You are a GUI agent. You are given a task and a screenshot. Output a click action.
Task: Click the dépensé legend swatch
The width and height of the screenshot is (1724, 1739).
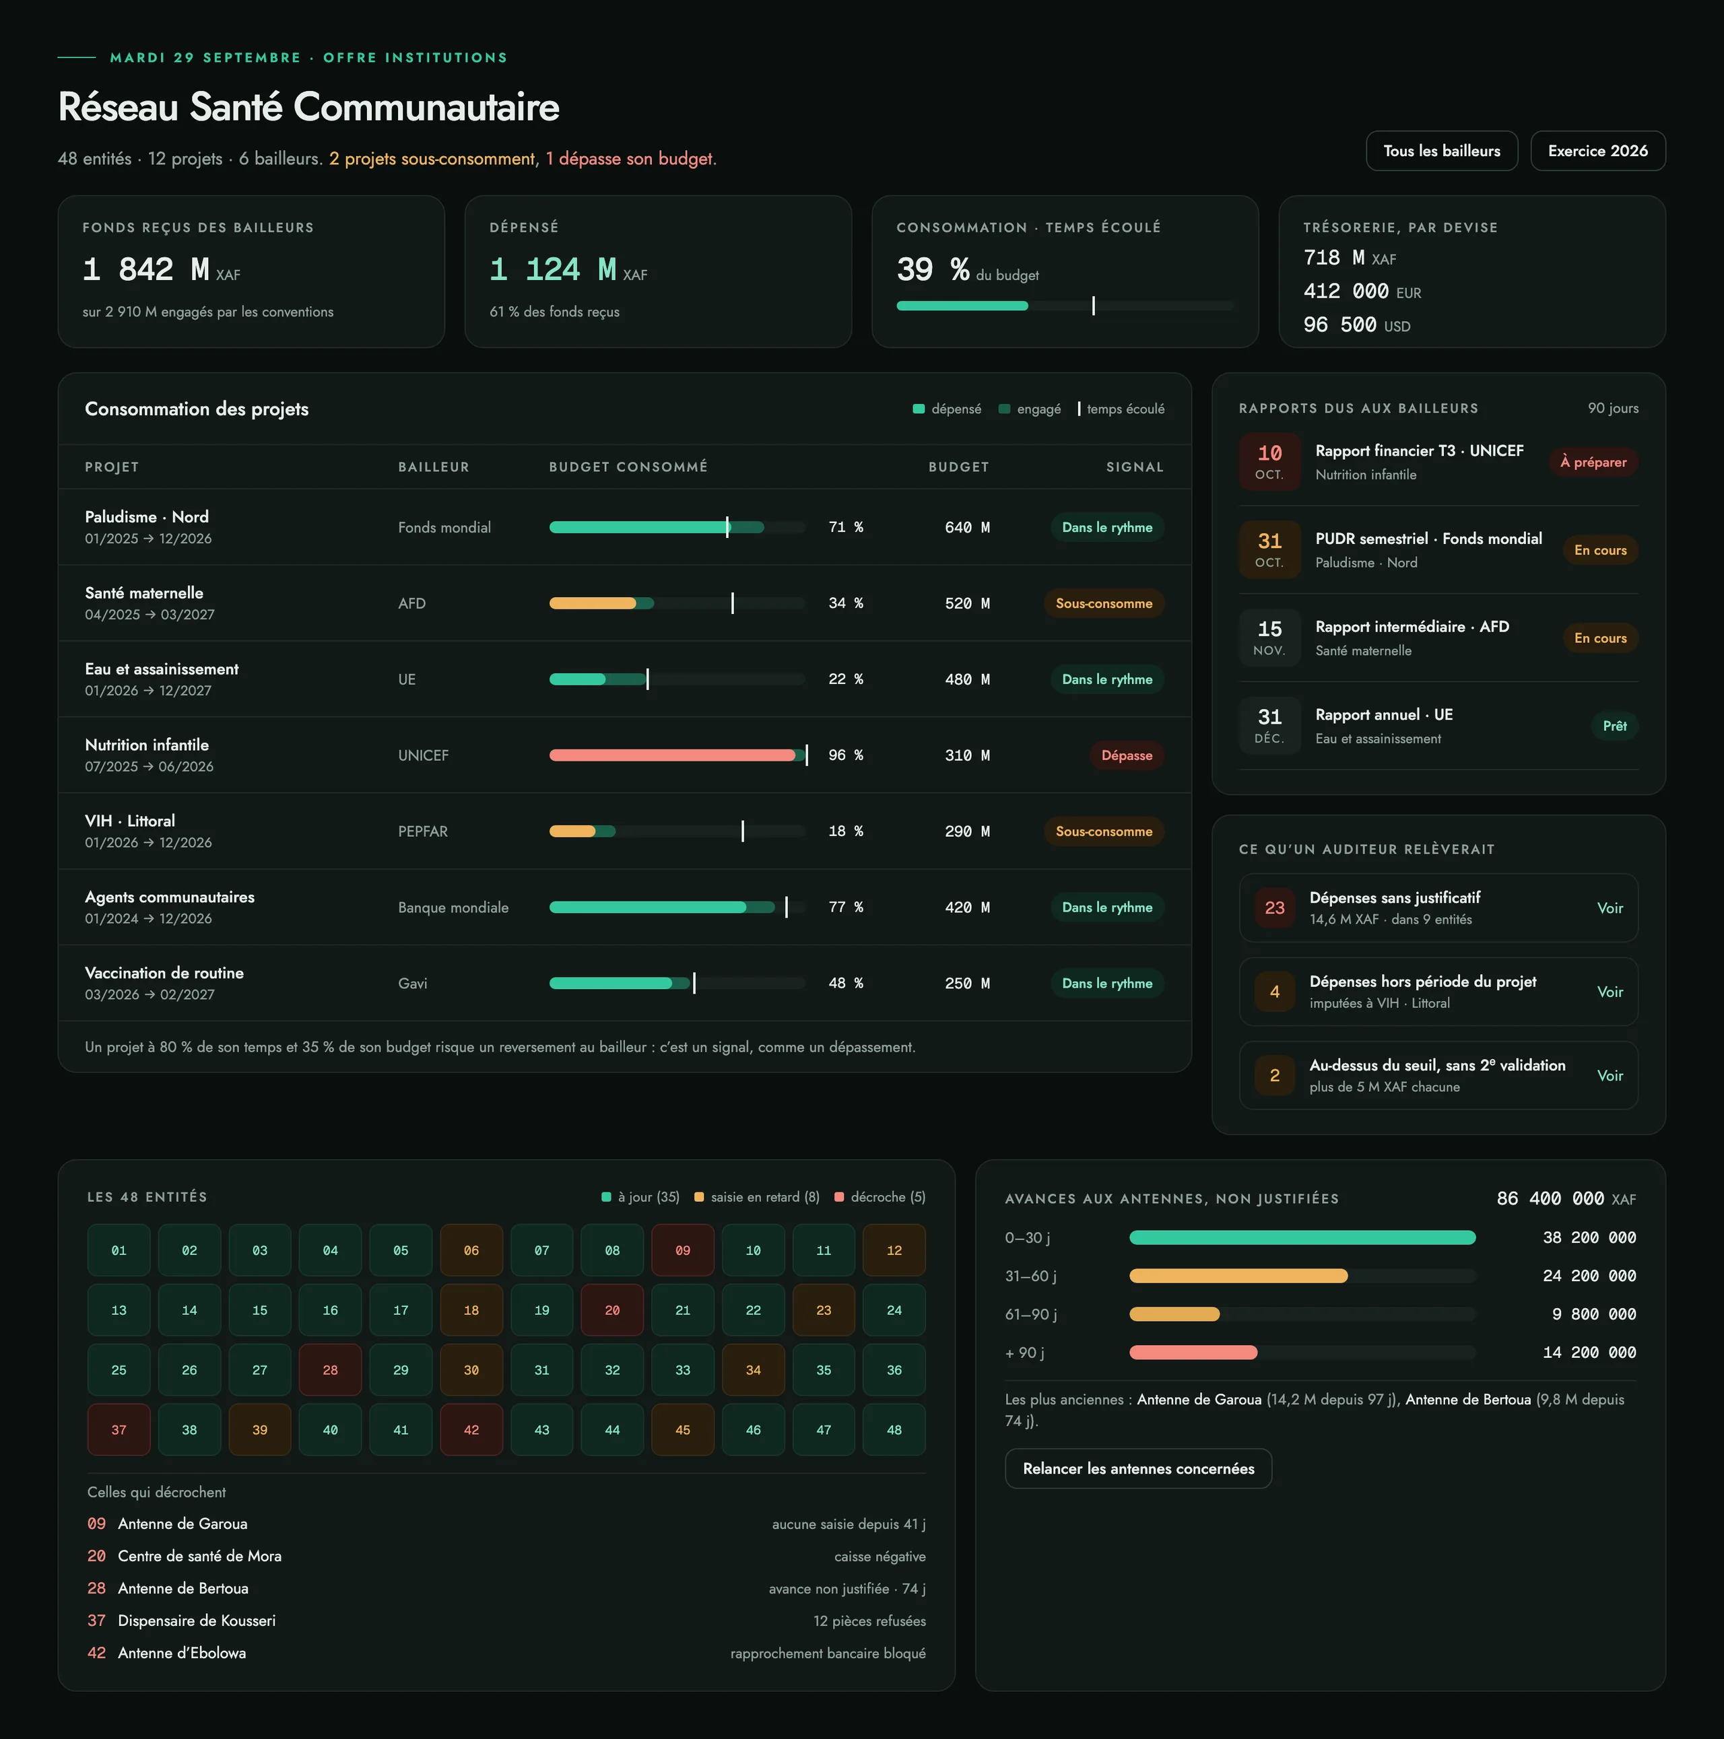[x=919, y=409]
